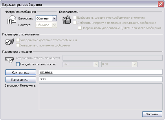Check "Добавить цифровую подпись" option
Screen dimensions: 165x120
click(x=75, y=23)
